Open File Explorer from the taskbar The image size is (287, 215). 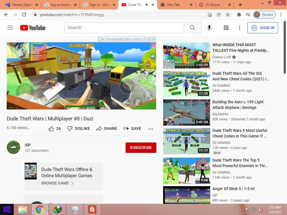point(23,209)
